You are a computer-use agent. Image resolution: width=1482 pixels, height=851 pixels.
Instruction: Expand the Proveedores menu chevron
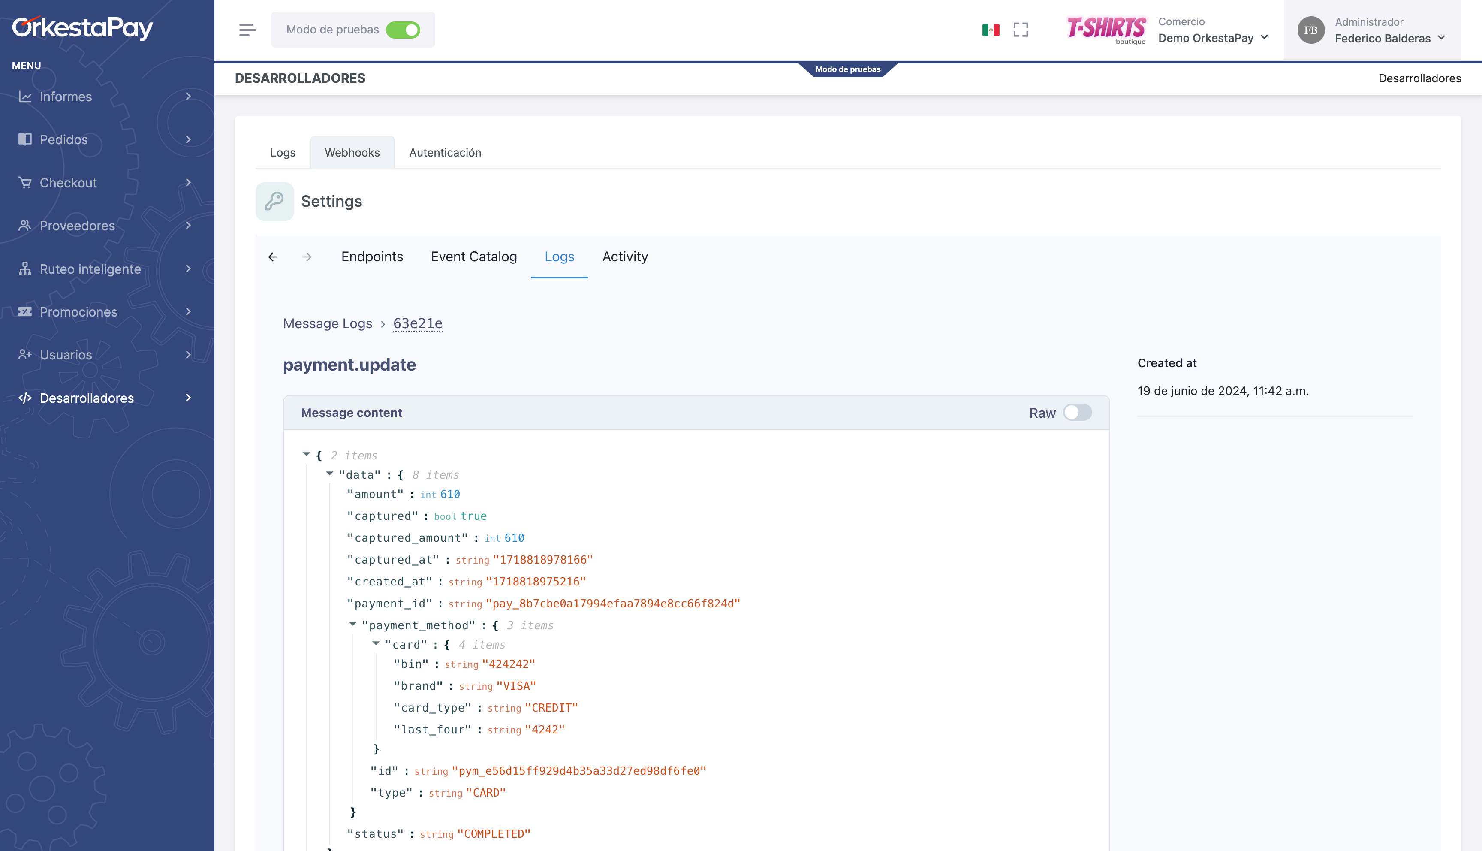(x=188, y=226)
